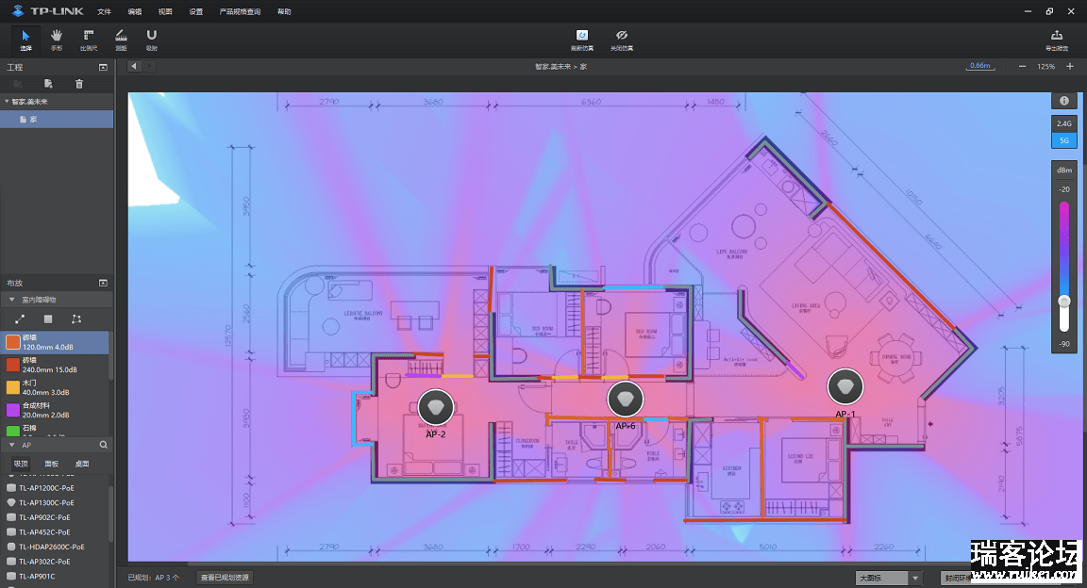Search AP models with magnifier icon
The height and width of the screenshot is (588, 1087).
(x=103, y=445)
